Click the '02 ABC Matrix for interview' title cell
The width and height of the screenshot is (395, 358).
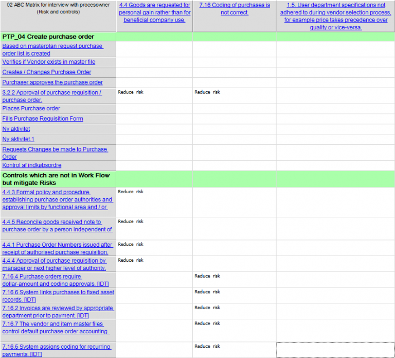(x=58, y=16)
